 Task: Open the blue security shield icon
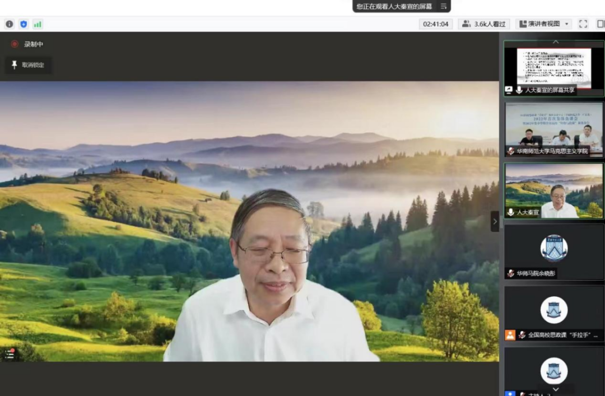tap(24, 24)
